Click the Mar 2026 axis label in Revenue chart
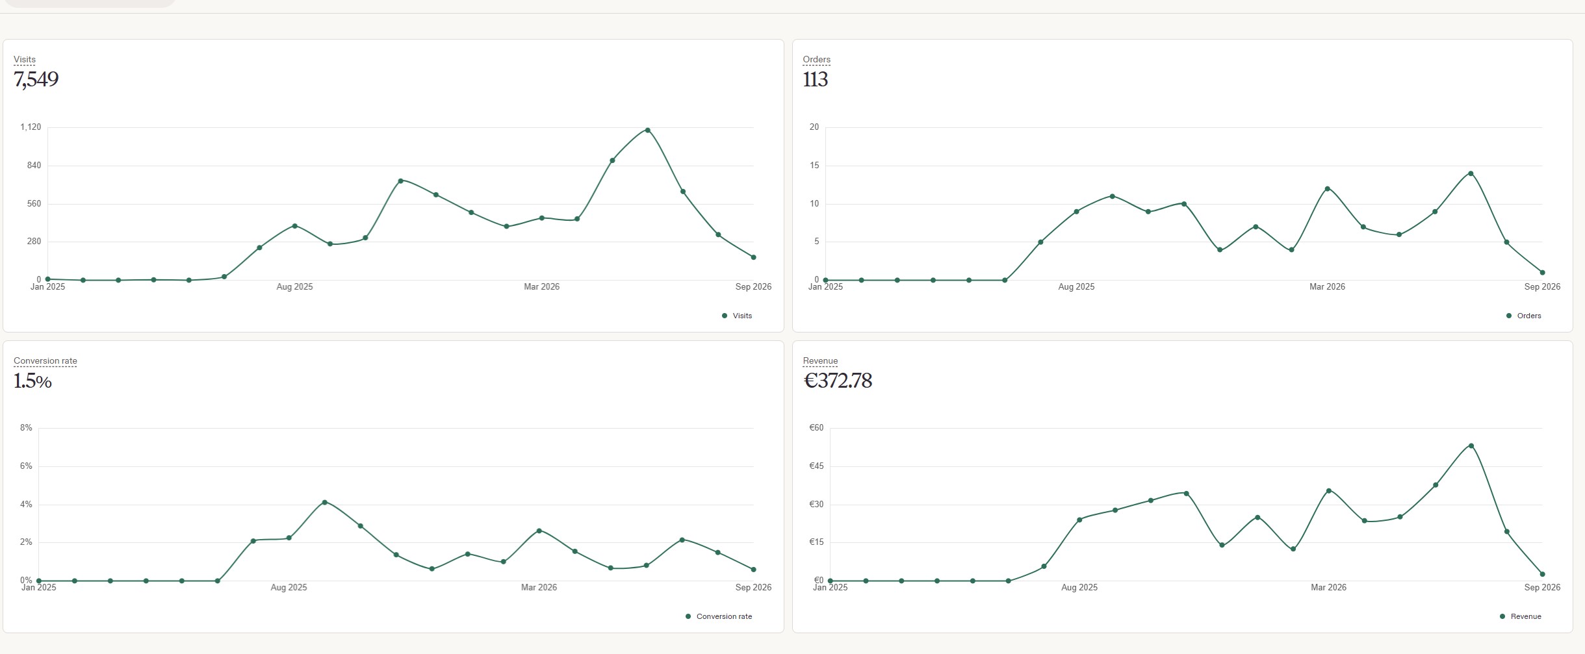 click(1328, 587)
